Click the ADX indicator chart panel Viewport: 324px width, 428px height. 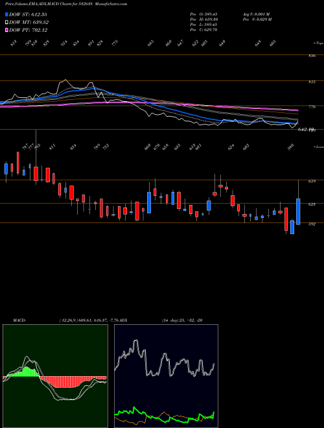click(x=166, y=376)
